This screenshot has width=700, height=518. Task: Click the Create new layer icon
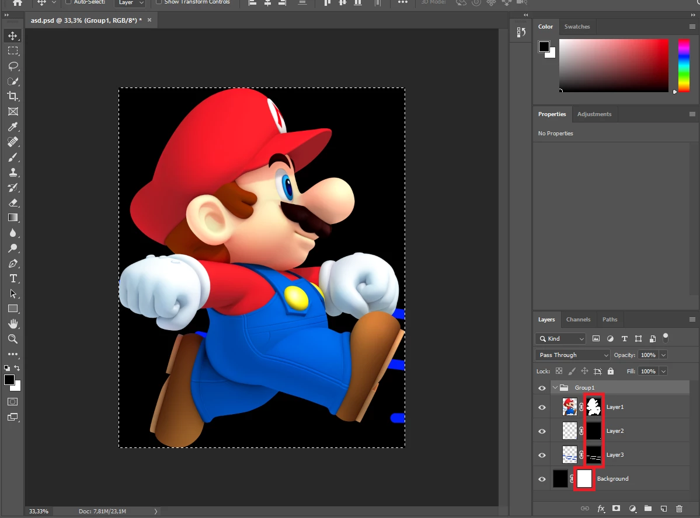(x=664, y=509)
